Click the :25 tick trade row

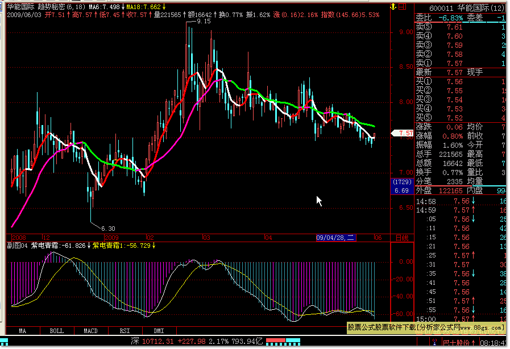[x=461, y=256]
